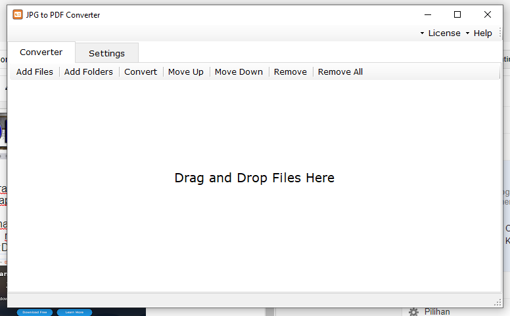
Task: Switch to the Converter tab
Action: click(41, 52)
